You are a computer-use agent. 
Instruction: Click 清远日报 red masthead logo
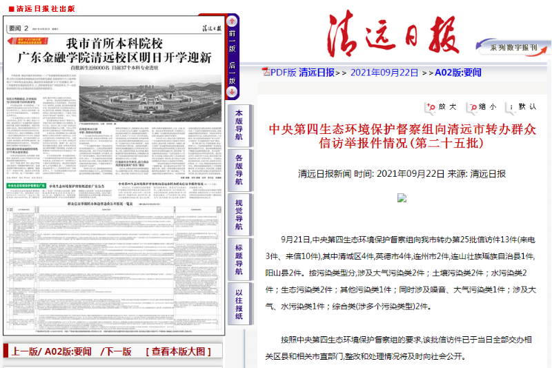click(x=393, y=33)
